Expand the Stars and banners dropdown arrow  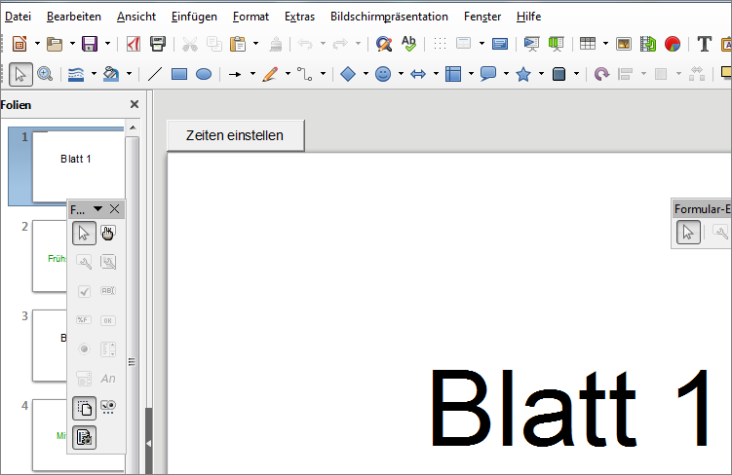541,74
